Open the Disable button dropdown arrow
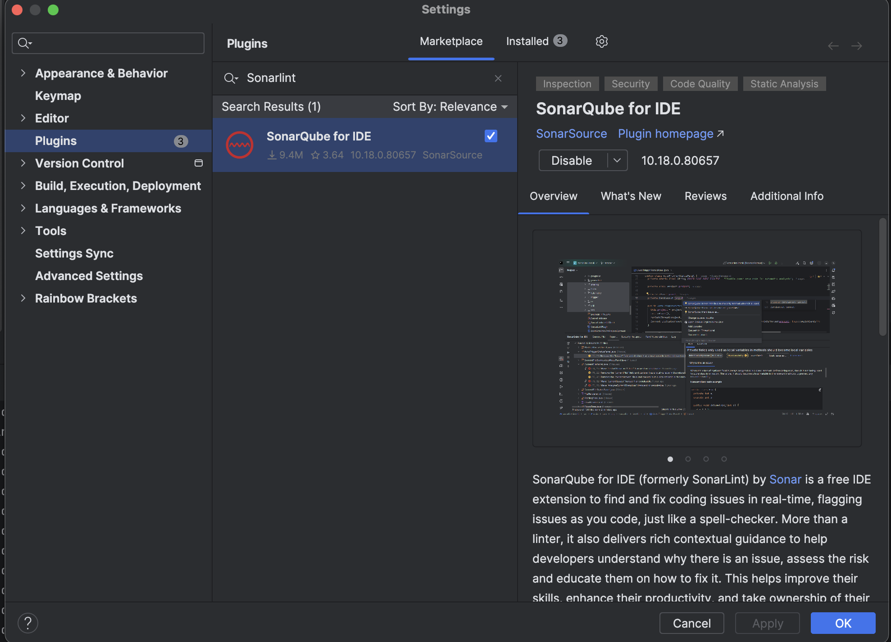Screen dimensions: 891x642 point(617,160)
